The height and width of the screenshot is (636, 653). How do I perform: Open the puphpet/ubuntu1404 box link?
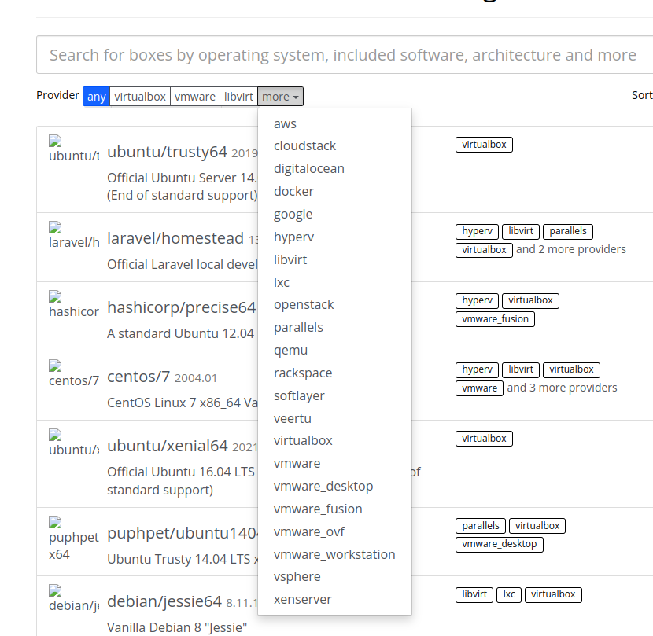pyautogui.click(x=183, y=533)
